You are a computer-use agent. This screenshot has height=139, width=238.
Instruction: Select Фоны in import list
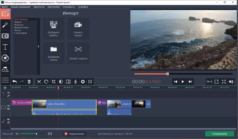(x=17, y=30)
